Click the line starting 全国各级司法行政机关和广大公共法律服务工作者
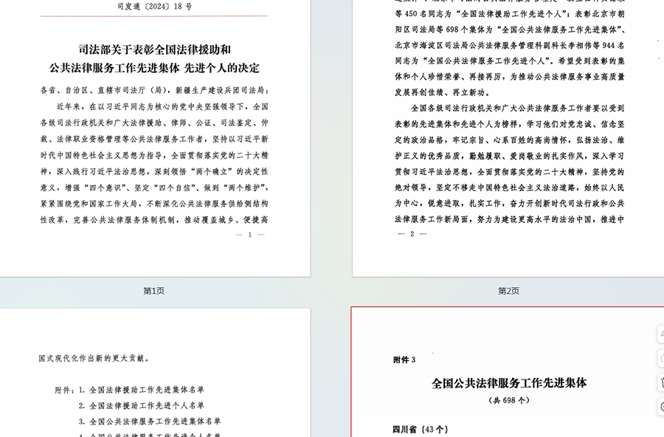The height and width of the screenshot is (437, 664). tap(517, 108)
